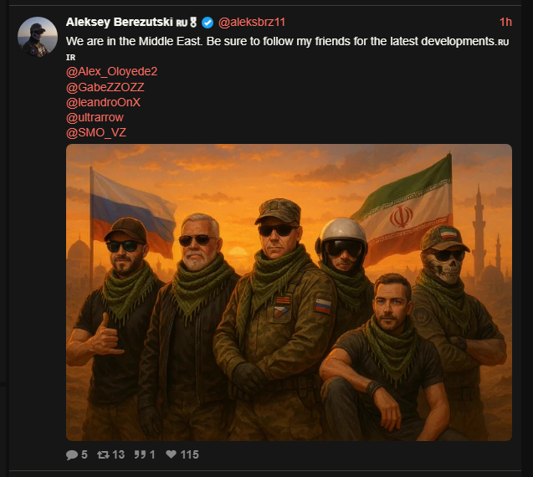Click the retweet arrows icon
Screen dimensions: 533x477
[104, 454]
